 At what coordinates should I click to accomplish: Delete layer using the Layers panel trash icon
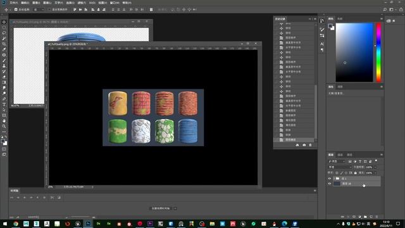coord(377,217)
